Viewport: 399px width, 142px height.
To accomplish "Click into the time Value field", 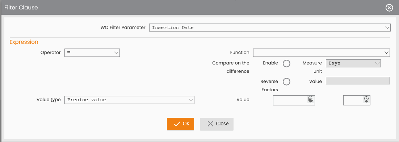I will (357, 100).
